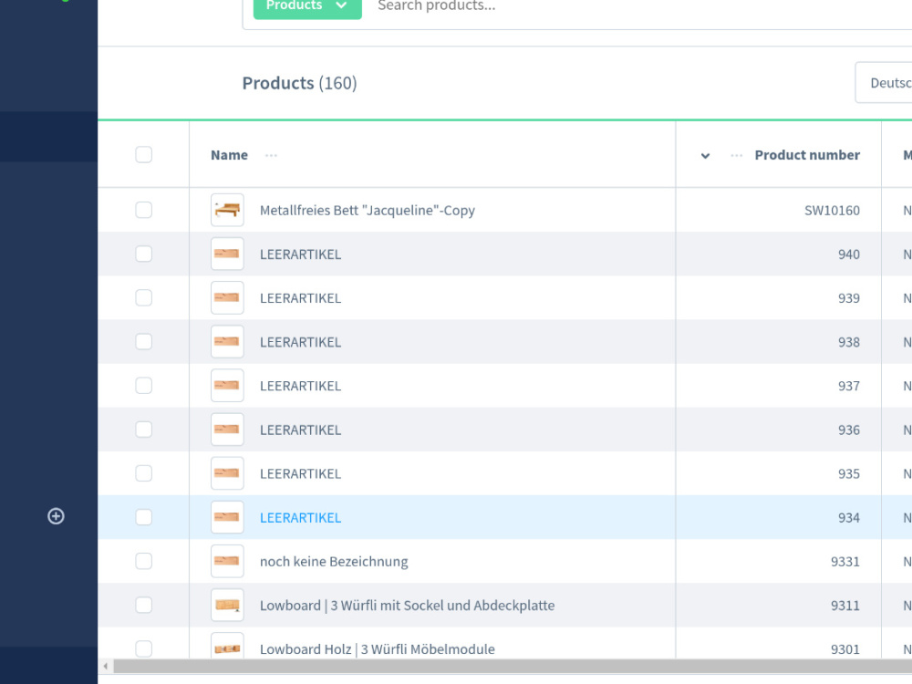Open thumbnail of Metallfreies Bett Jacqueline-Copy
The image size is (912, 684).
click(227, 210)
